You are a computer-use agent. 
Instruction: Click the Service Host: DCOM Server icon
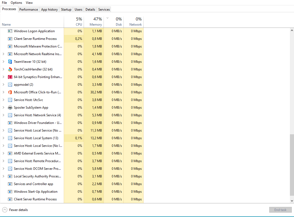coord(10,168)
